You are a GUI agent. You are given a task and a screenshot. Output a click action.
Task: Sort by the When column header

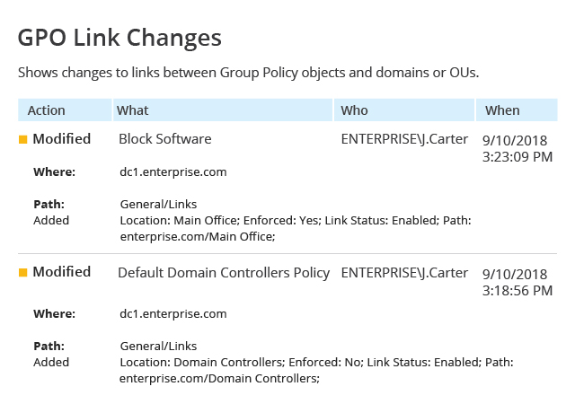coord(517,110)
